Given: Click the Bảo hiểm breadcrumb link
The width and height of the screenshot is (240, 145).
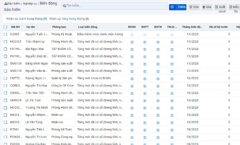Looking at the screenshot, I should pos(14,3).
